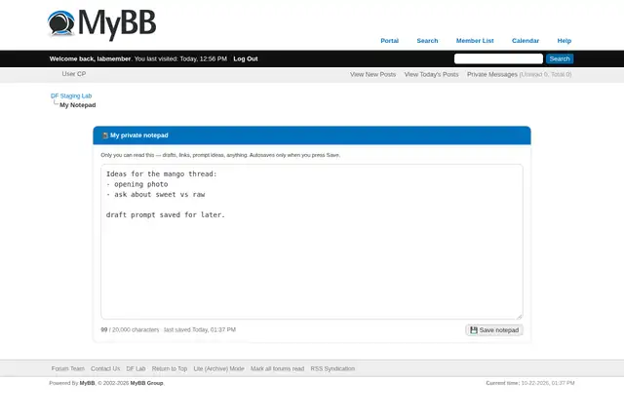Click Save notepad button
This screenshot has width=624, height=419.
coord(494,330)
